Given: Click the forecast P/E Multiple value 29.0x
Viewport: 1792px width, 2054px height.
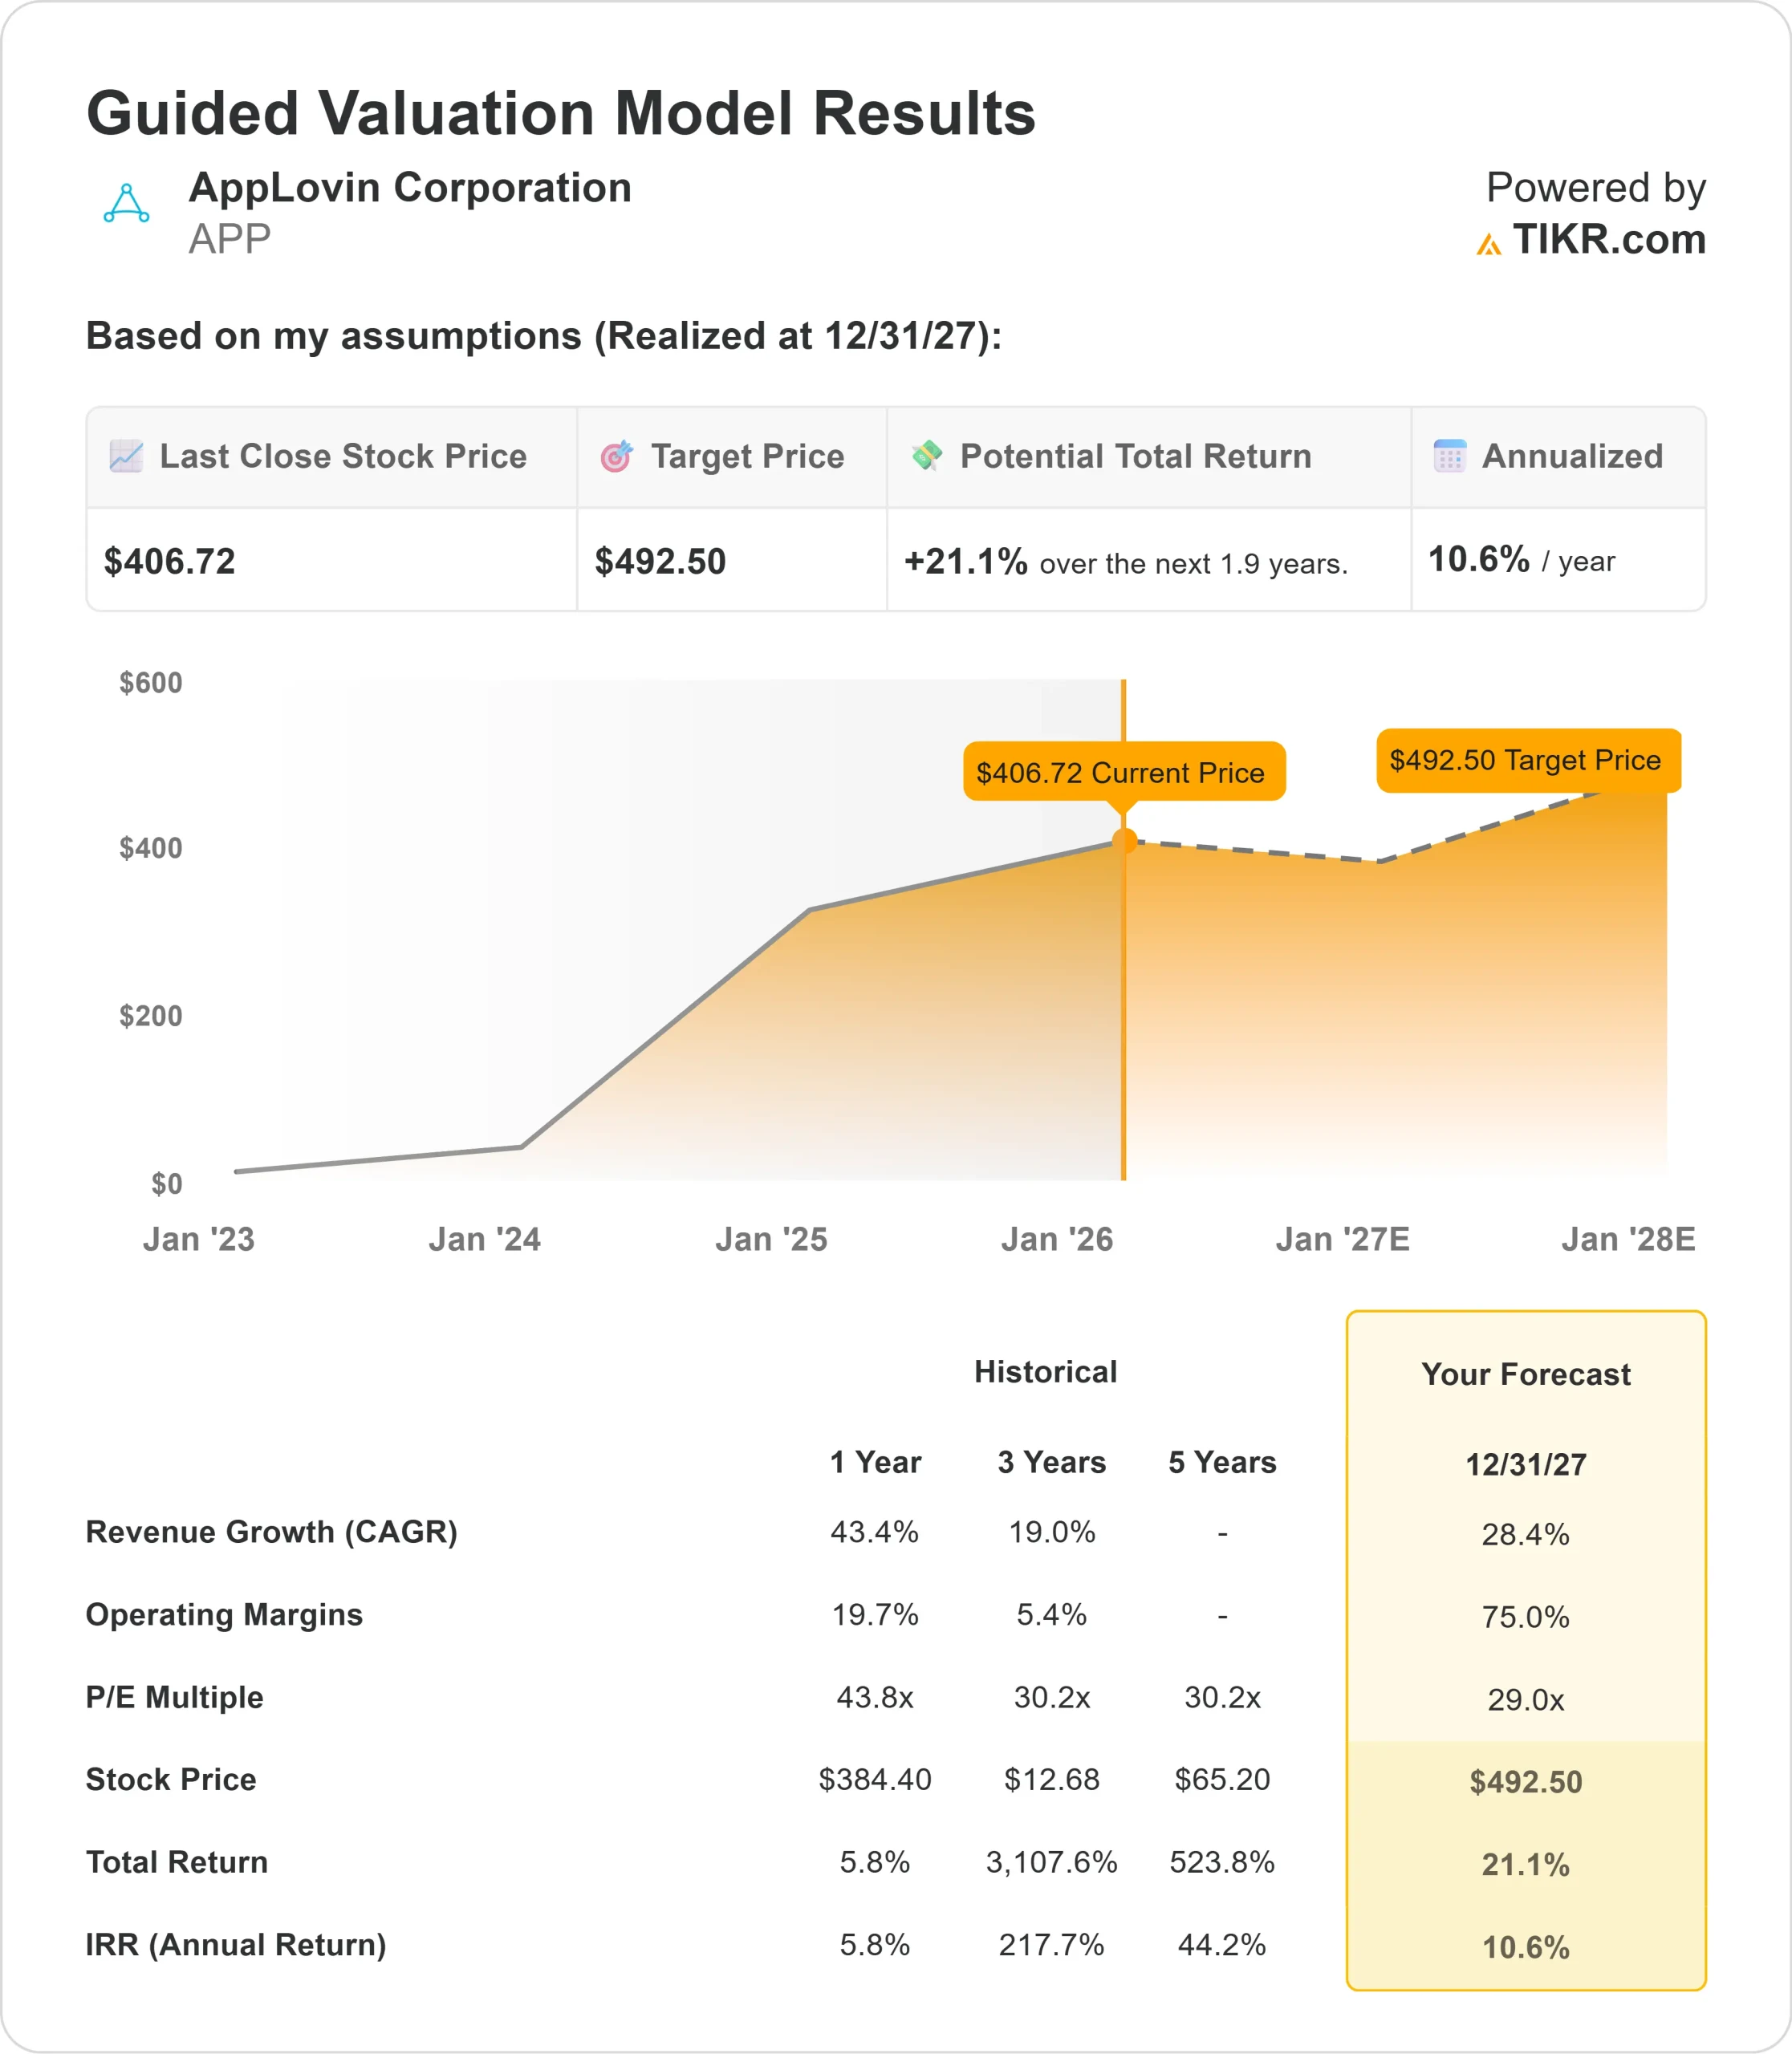Looking at the screenshot, I should coord(1525,1699).
